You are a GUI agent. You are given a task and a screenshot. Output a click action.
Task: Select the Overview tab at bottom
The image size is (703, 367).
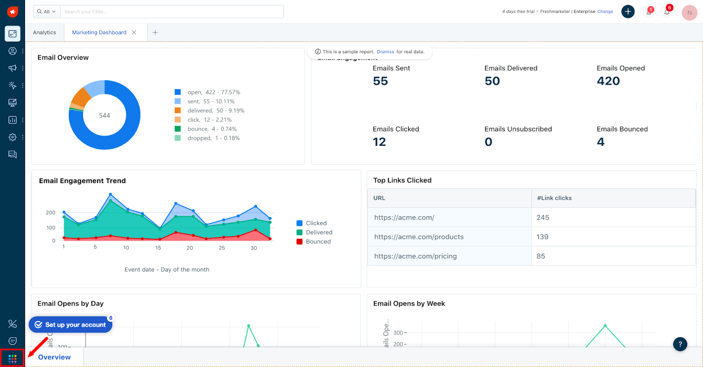coord(54,357)
